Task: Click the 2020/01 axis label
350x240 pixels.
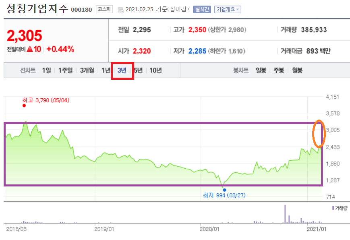Action: pos(209,229)
